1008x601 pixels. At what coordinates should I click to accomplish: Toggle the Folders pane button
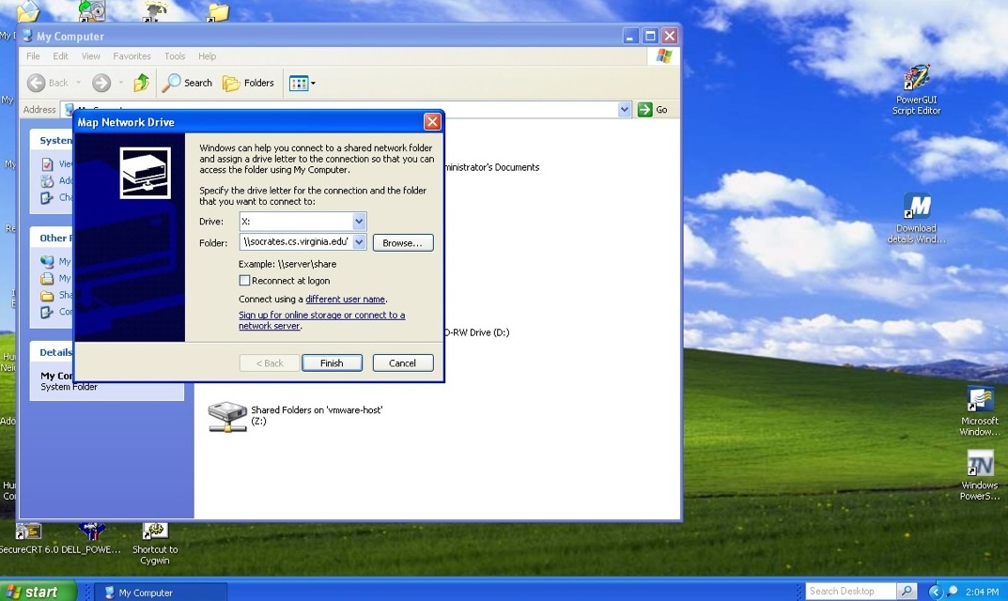click(249, 83)
